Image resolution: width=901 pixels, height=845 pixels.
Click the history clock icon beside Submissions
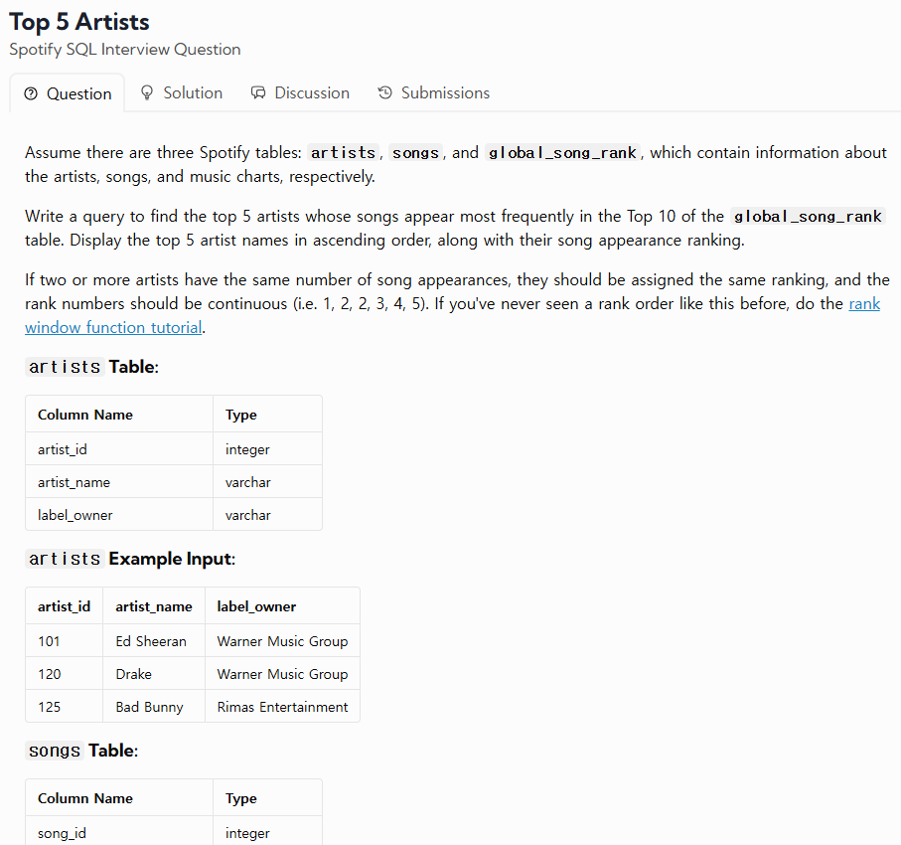[x=385, y=92]
